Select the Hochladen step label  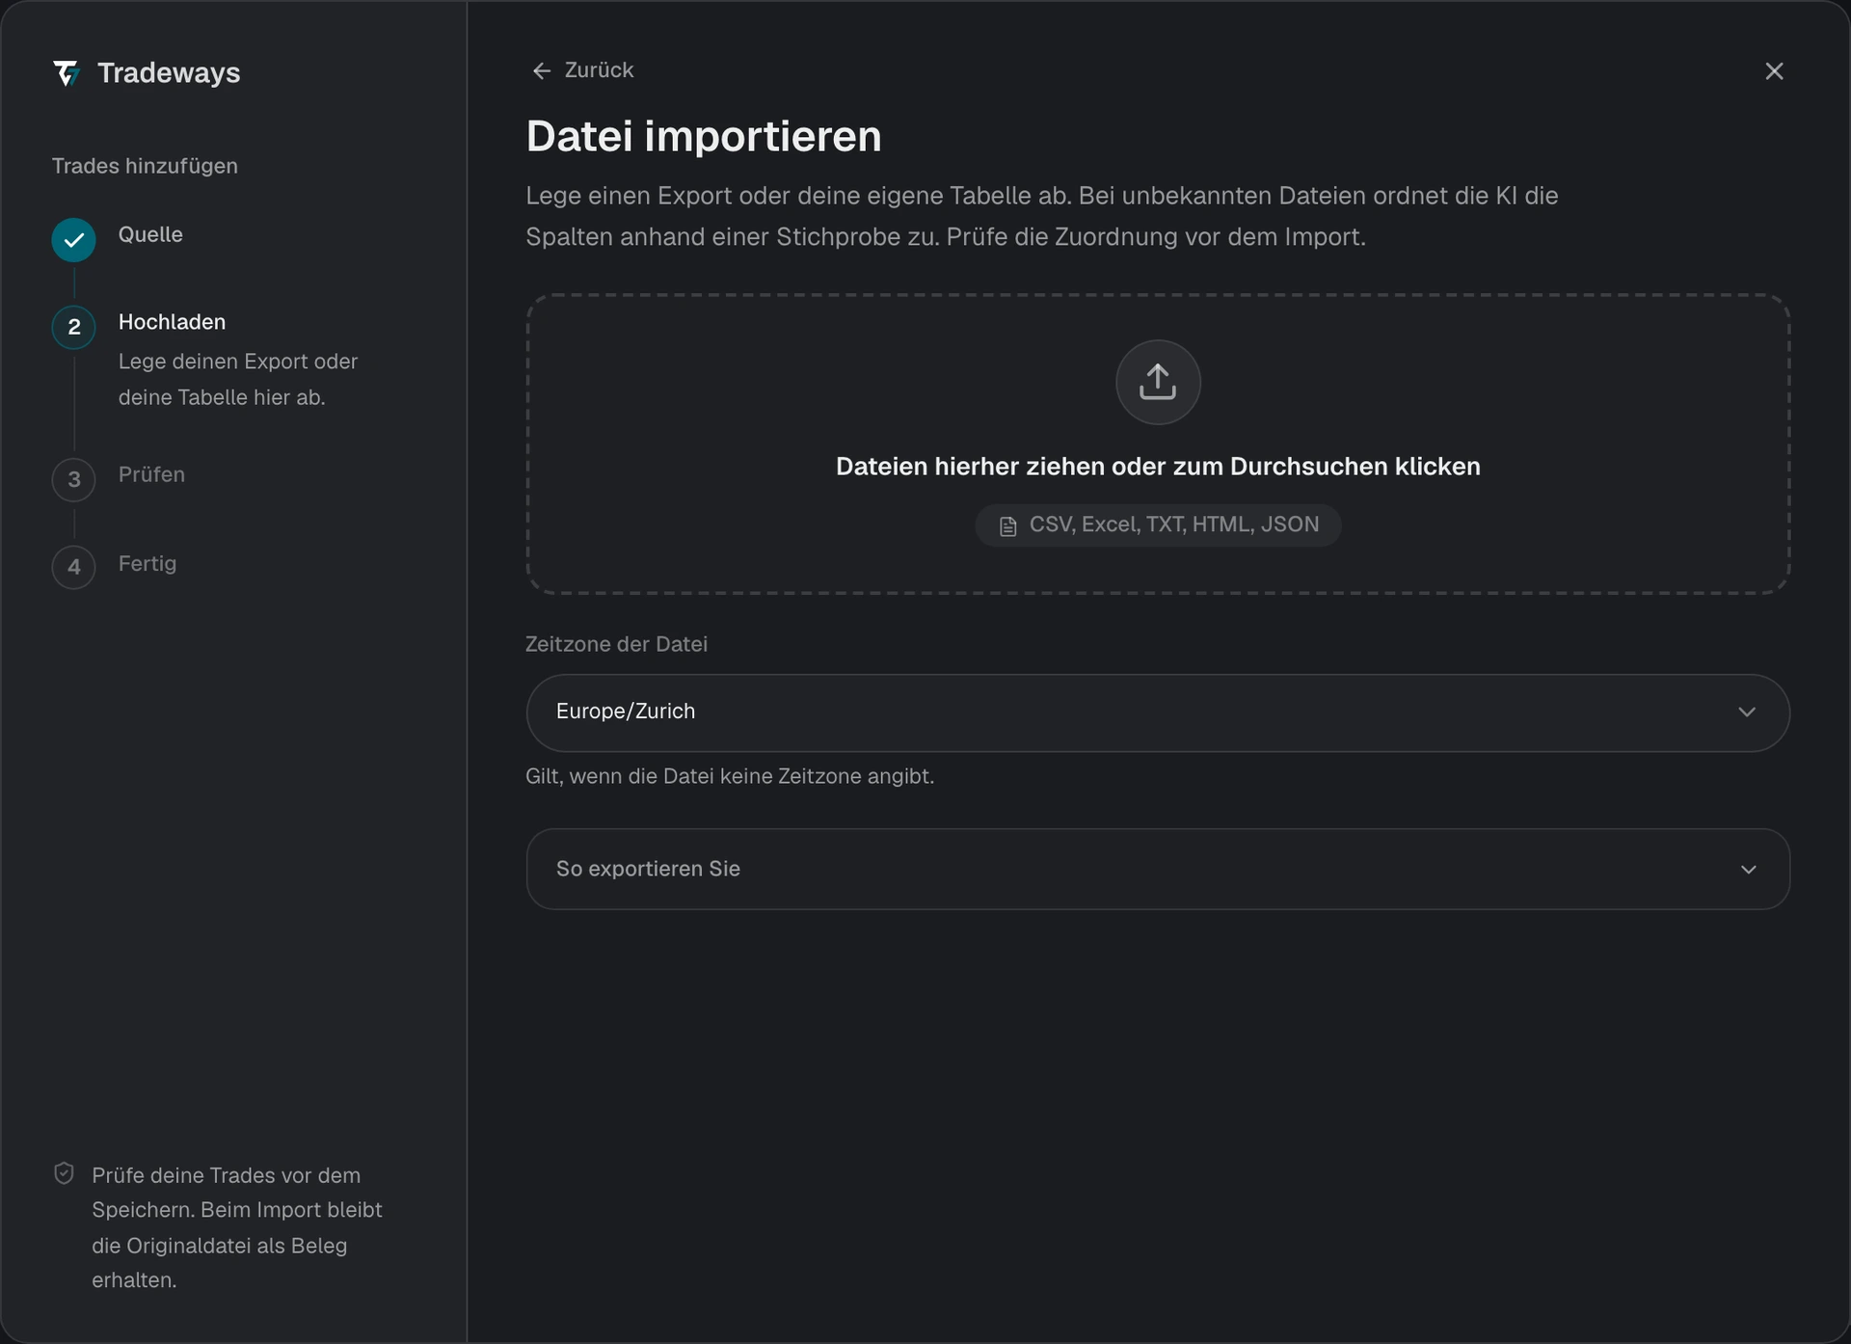pyautogui.click(x=172, y=322)
